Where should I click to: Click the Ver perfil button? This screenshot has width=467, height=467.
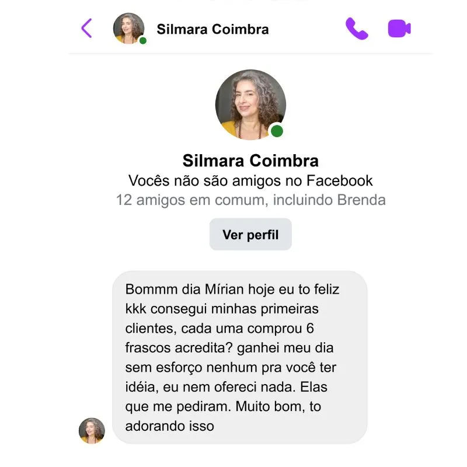pyautogui.click(x=250, y=235)
